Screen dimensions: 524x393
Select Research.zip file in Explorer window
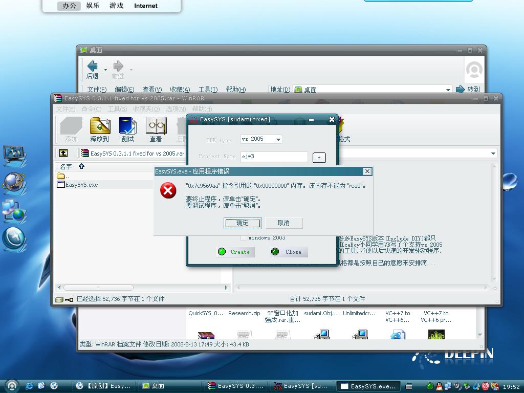pyautogui.click(x=244, y=314)
